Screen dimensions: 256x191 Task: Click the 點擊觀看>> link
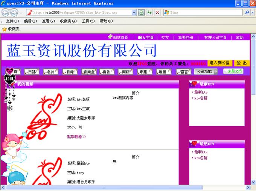76,137
